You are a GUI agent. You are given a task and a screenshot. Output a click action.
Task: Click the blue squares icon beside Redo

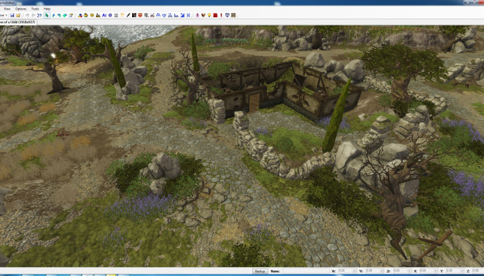pos(39,15)
